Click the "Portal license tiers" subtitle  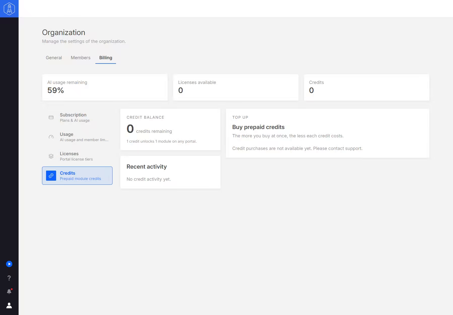pos(76,159)
